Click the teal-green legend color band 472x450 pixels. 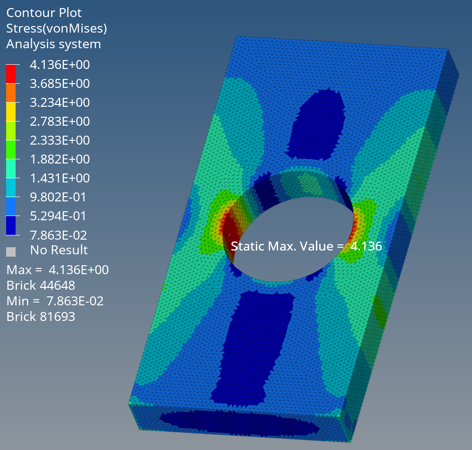(x=11, y=168)
